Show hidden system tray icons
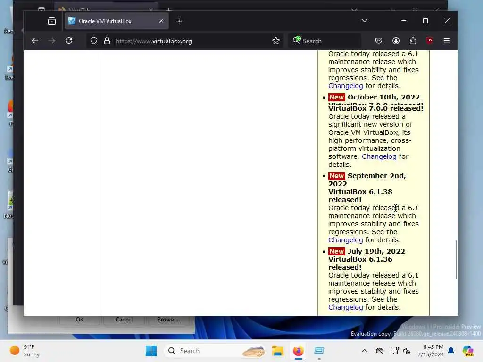Image resolution: width=483 pixels, height=362 pixels. pos(365,351)
